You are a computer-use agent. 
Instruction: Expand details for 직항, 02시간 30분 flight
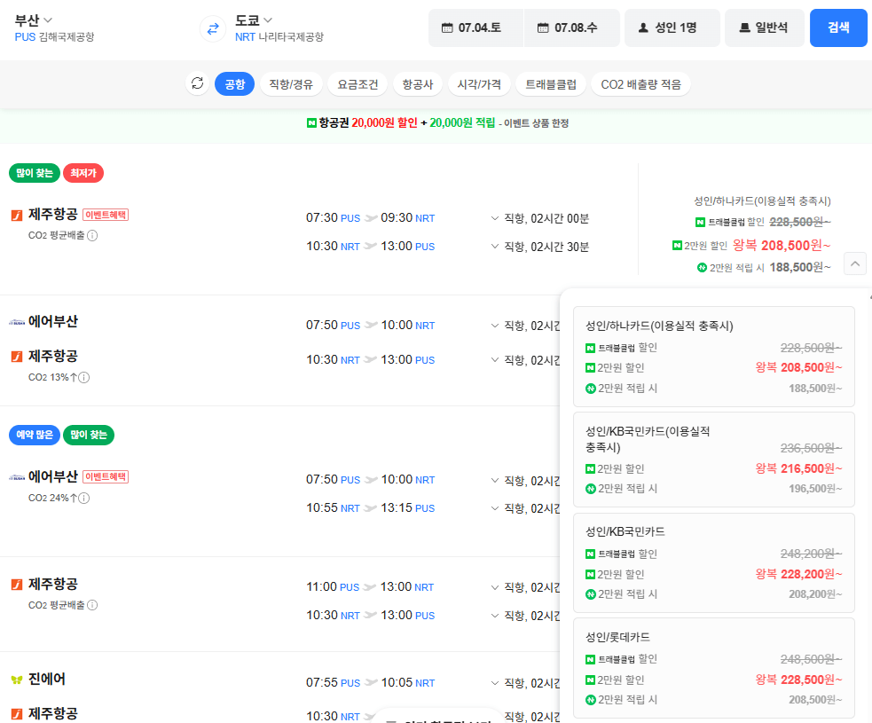click(495, 246)
